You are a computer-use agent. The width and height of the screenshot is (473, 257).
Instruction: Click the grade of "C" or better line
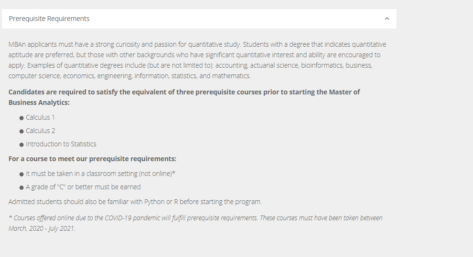coord(83,187)
